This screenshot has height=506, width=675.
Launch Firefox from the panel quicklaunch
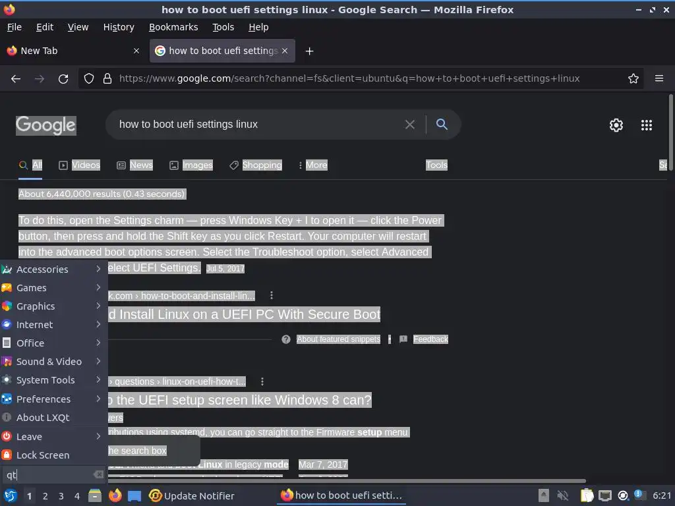[x=115, y=495]
